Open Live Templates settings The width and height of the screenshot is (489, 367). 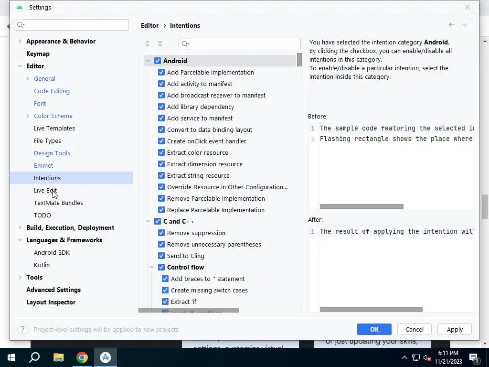pos(54,128)
